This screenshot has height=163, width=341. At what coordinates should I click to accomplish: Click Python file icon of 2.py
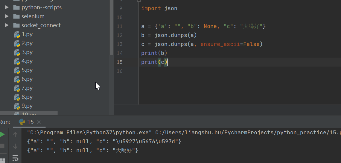pyautogui.click(x=17, y=43)
